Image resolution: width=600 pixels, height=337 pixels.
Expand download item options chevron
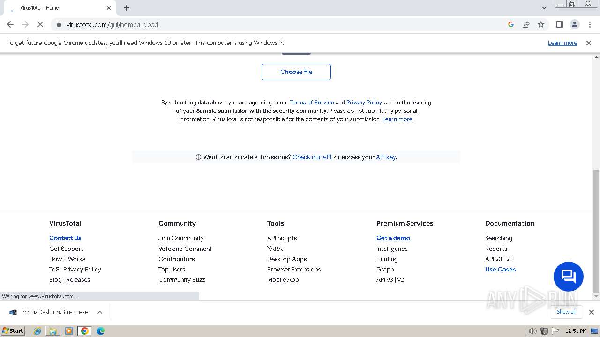click(x=100, y=312)
